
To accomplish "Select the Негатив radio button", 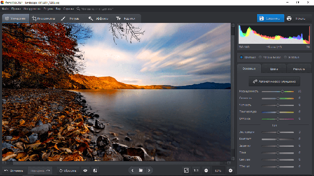I will click(x=286, y=57).
